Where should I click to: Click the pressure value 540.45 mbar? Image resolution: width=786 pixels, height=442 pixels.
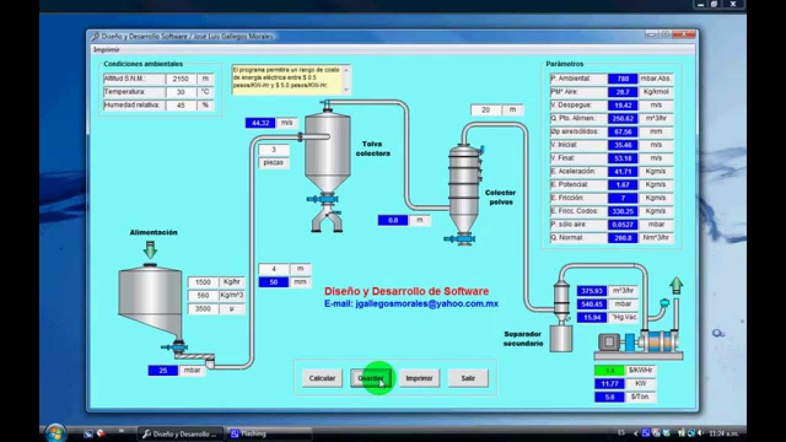[593, 304]
